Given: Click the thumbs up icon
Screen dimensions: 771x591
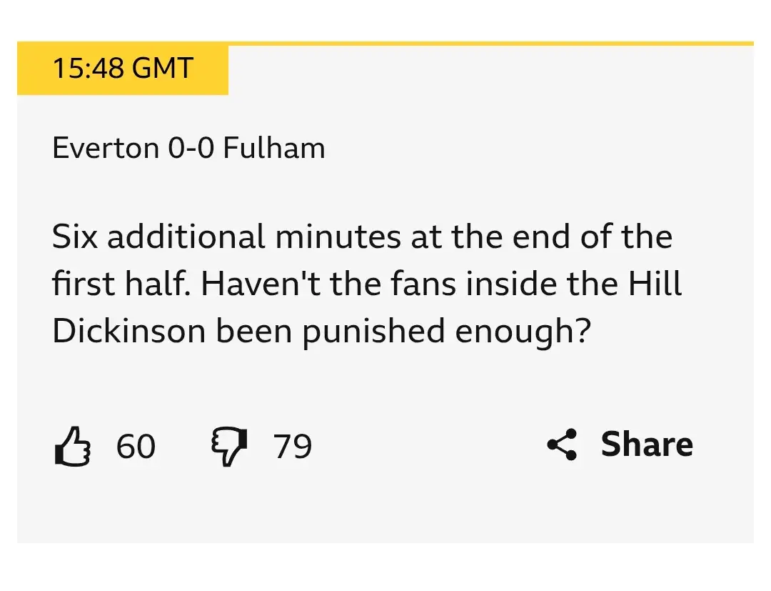Looking at the screenshot, I should pos(73,447).
